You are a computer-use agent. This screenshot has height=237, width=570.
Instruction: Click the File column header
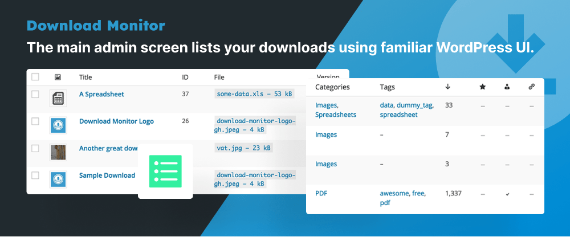pos(219,77)
